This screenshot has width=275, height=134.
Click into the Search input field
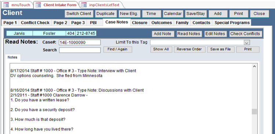click(80, 50)
